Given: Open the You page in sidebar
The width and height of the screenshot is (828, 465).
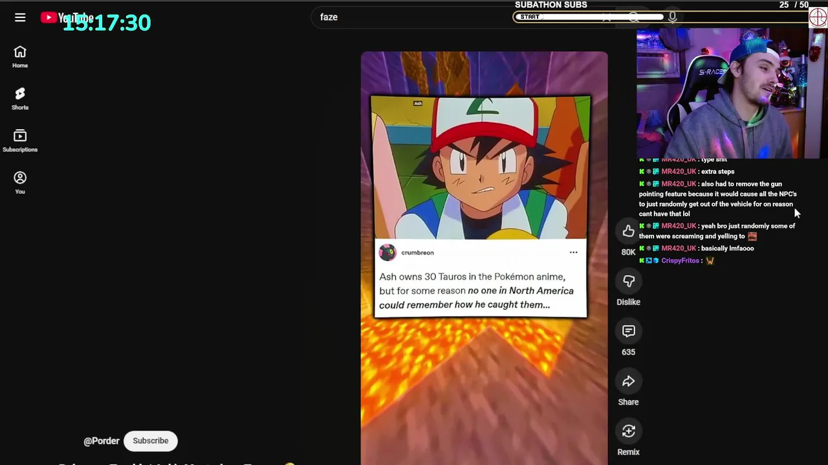Looking at the screenshot, I should (20, 183).
